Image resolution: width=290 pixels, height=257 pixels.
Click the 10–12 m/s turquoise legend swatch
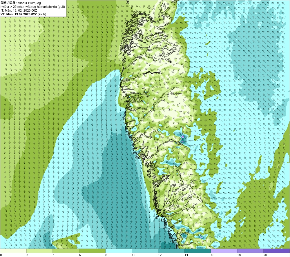145,251
